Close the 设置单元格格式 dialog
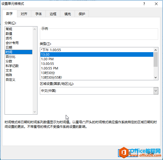This screenshot has width=163, height=160. (x=156, y=4)
